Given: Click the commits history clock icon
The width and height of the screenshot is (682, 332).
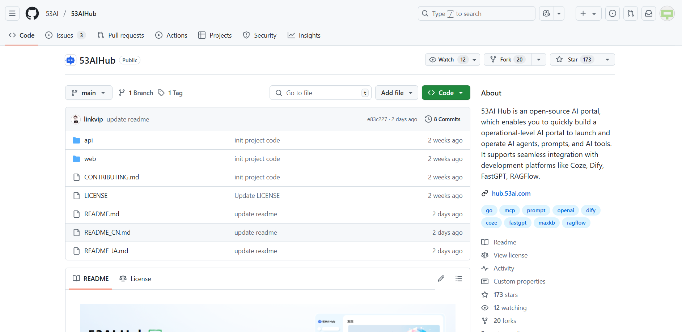Looking at the screenshot, I should (428, 119).
